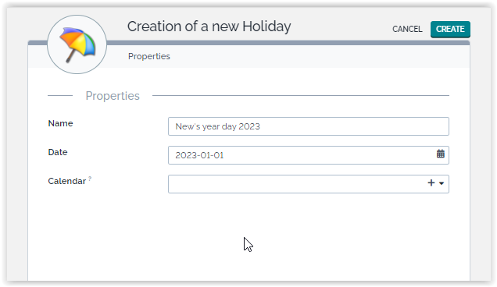
Task: Click the Creation of a new Holiday title
Action: tap(209, 27)
